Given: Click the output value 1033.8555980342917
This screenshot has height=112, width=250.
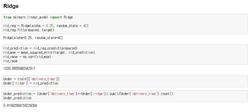Looking at the screenshot, I should [19, 68].
